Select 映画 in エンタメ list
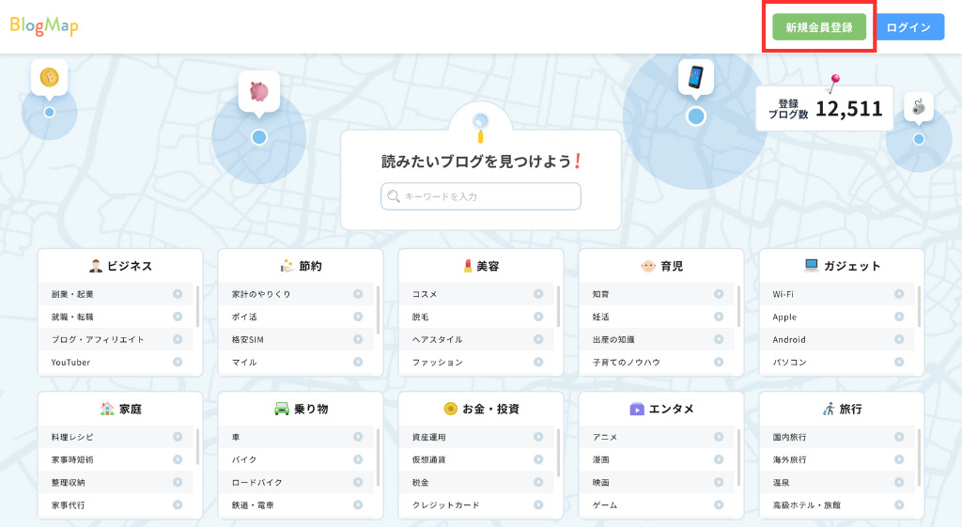 click(658, 482)
